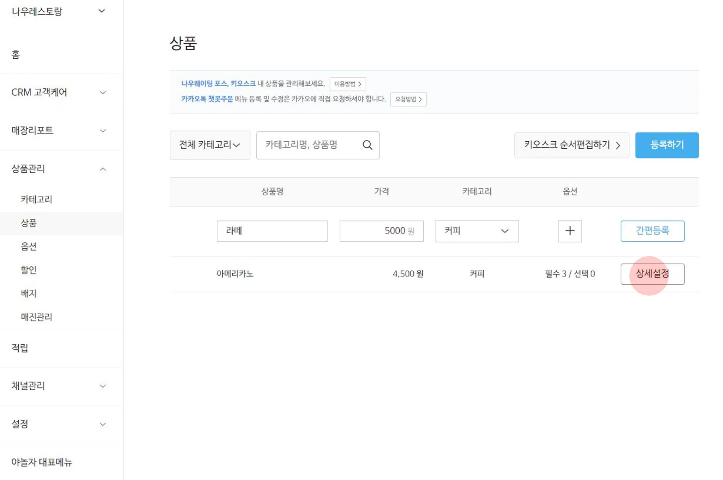
Task: Select the 옵션 submenu item
Action: click(x=29, y=246)
